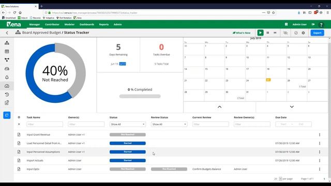Open the storage drive sidebar icon

pos(7,69)
